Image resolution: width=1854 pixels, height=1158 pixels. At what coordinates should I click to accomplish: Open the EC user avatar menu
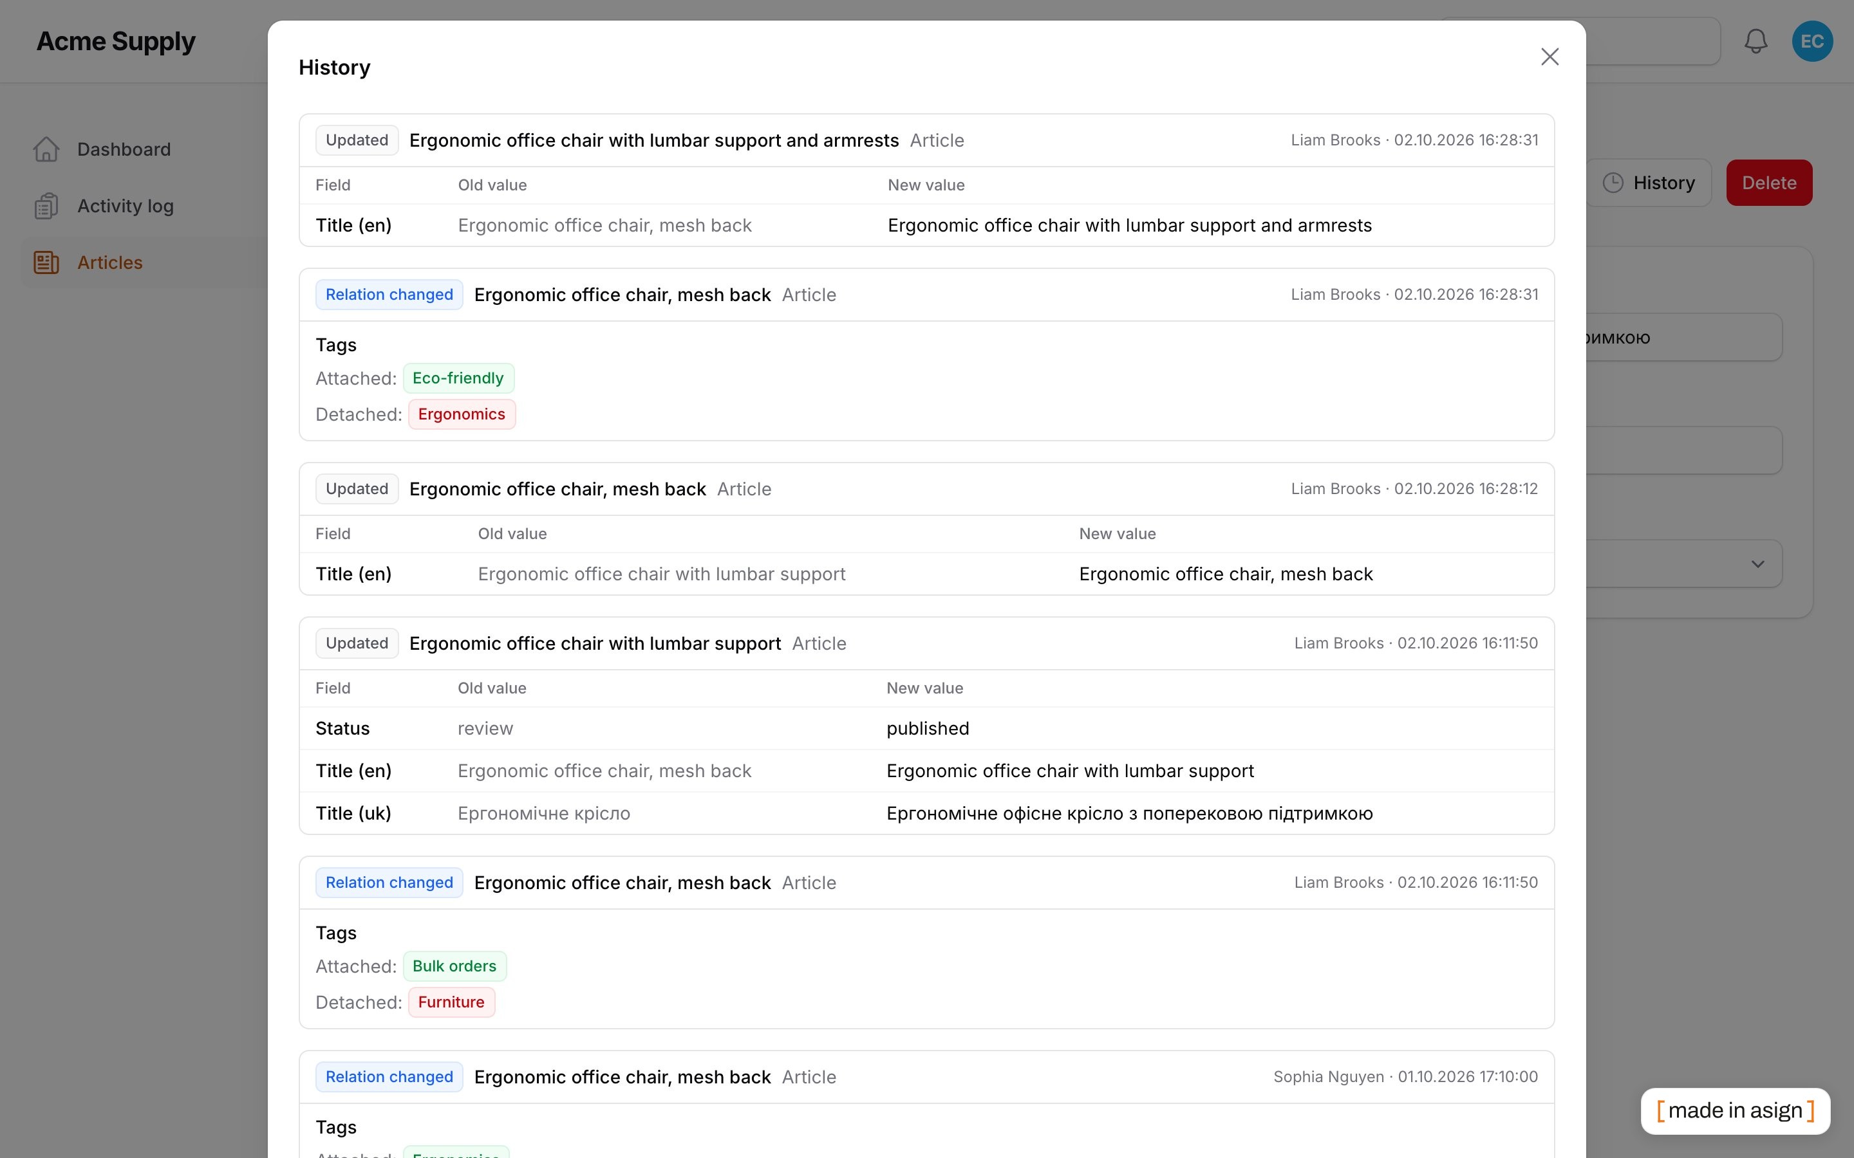click(1812, 41)
